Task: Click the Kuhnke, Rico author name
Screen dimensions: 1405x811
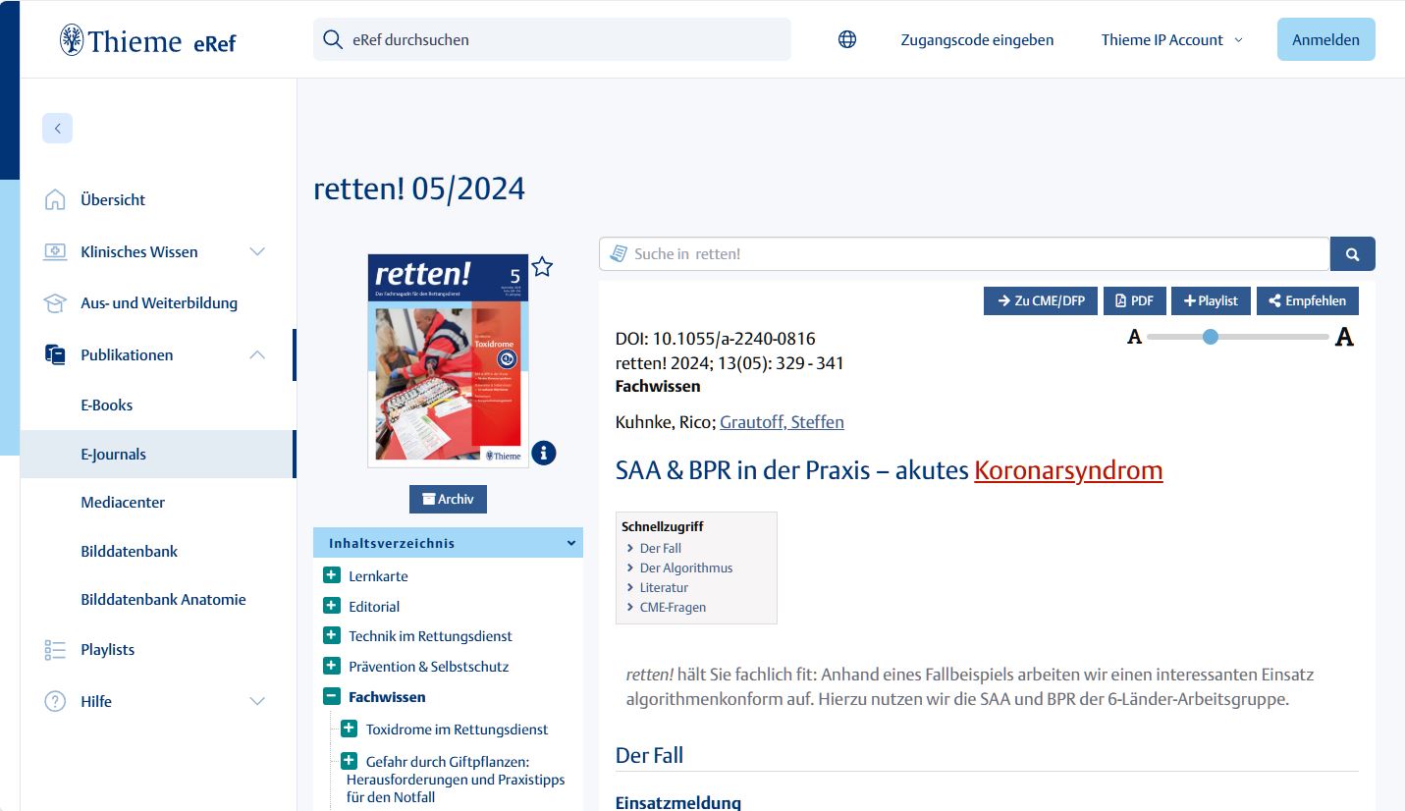Action: point(665,422)
